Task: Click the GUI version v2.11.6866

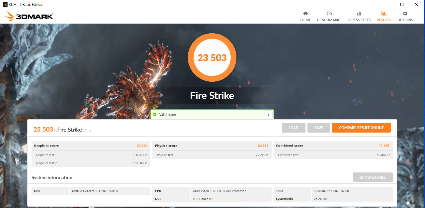Action: pos(203,199)
